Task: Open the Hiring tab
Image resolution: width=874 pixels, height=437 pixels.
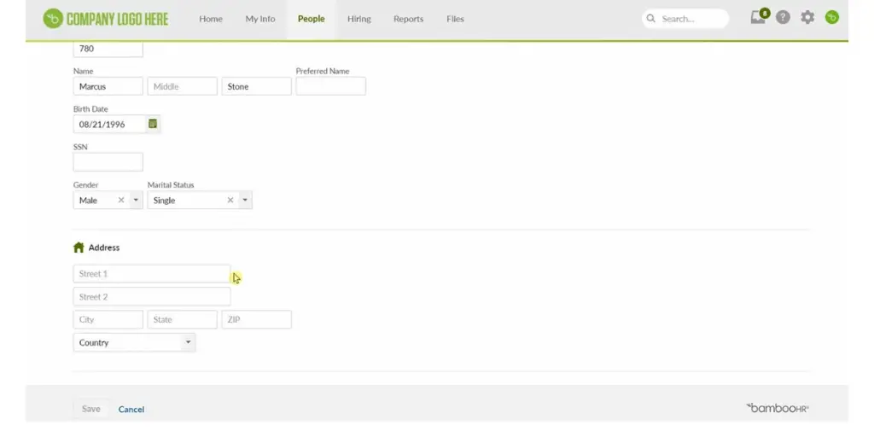Action: click(359, 19)
